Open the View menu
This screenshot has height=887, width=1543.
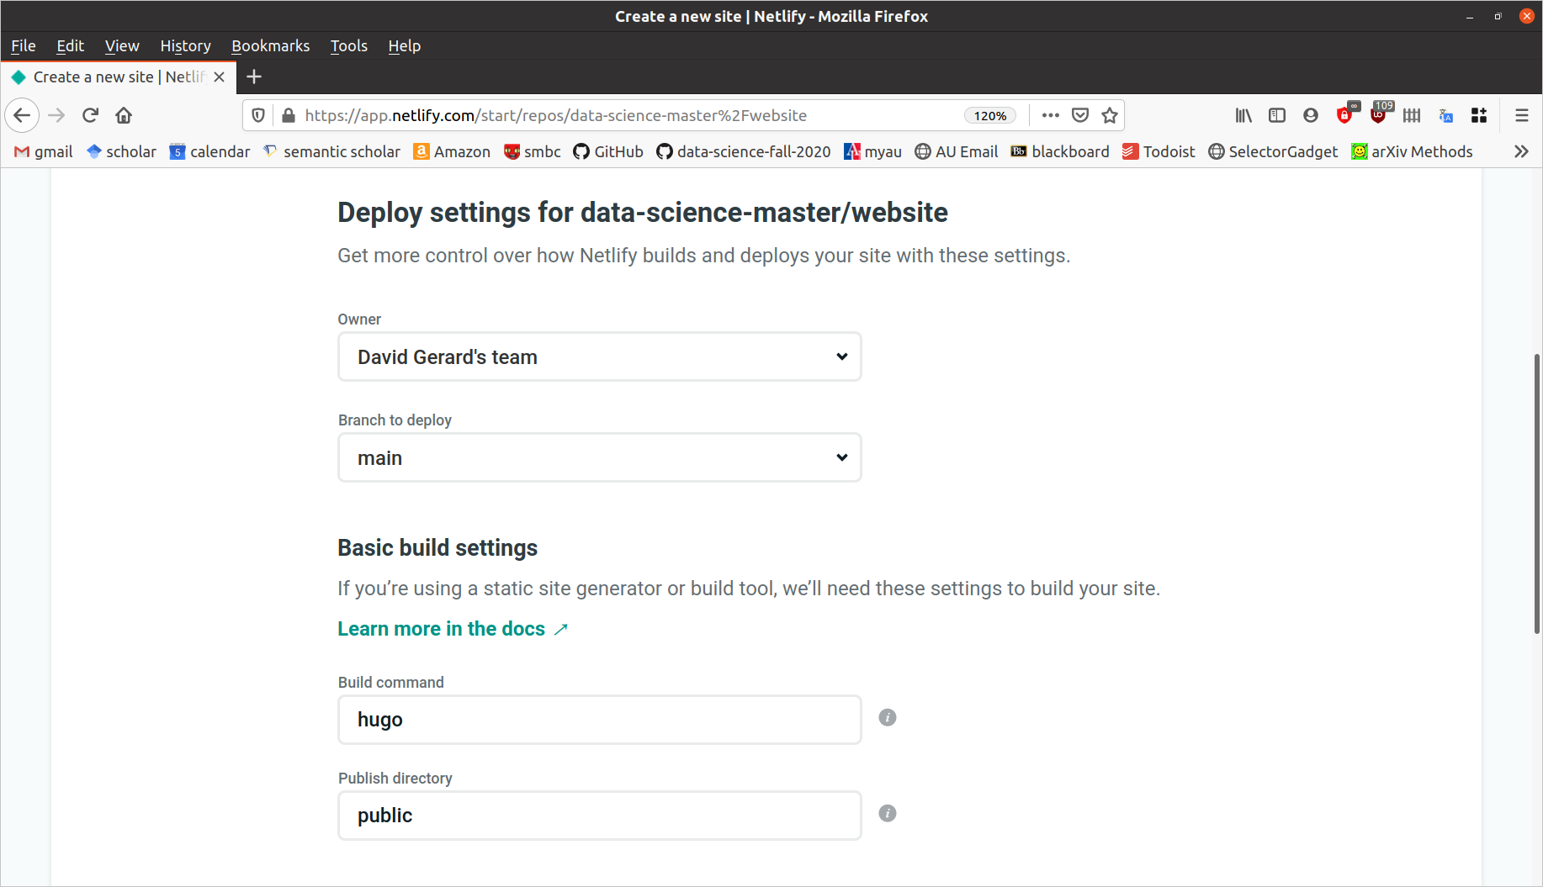click(122, 45)
